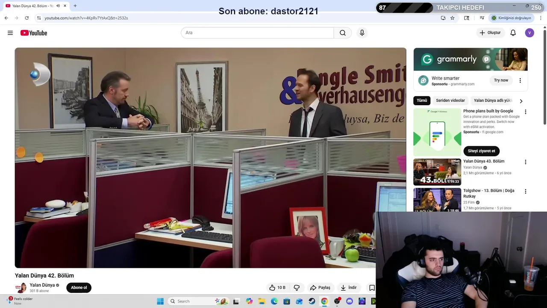Open the Chrome three-dot menu
The width and height of the screenshot is (547, 308).
point(541,18)
